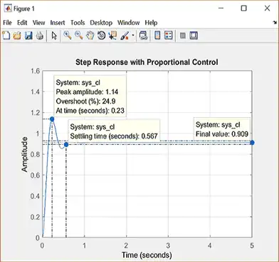Click the Show Plot Tools button

pyautogui.click(x=194, y=36)
